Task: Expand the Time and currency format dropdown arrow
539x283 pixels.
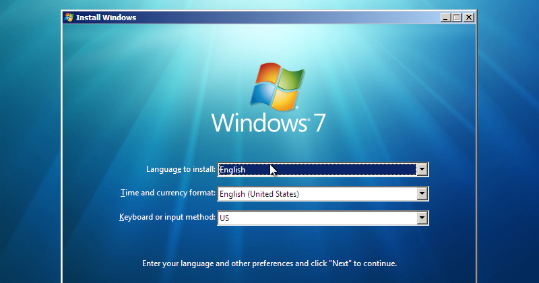Action: click(422, 194)
